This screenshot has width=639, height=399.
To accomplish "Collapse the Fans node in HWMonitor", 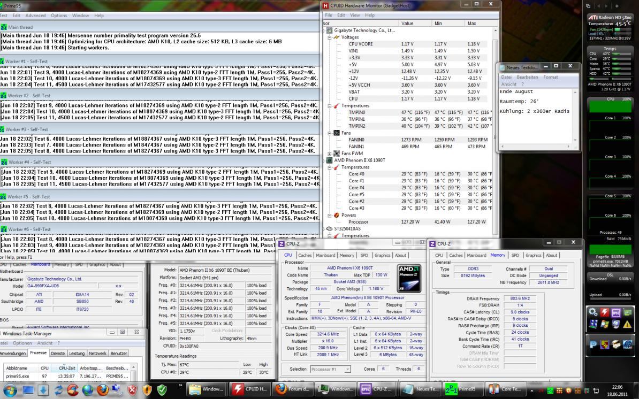I will [x=329, y=133].
